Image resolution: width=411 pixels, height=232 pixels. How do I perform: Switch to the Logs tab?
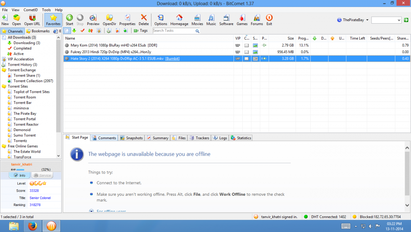(x=220, y=138)
